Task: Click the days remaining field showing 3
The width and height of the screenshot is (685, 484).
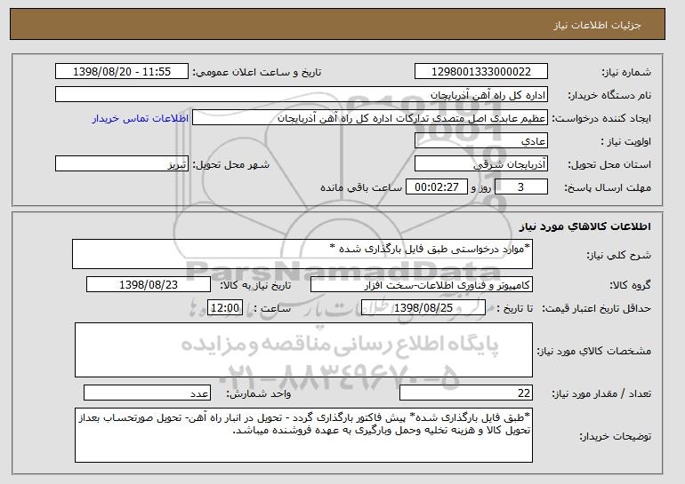Action: tap(521, 187)
